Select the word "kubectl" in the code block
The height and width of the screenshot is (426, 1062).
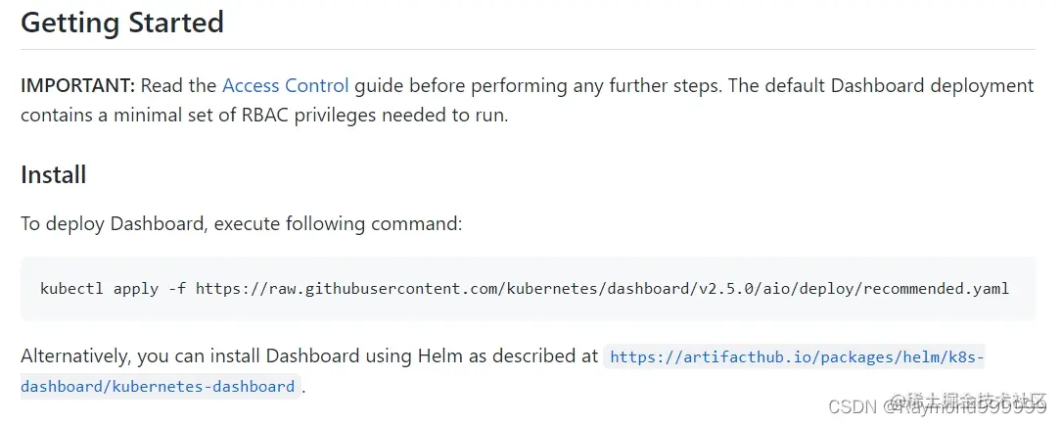point(71,289)
